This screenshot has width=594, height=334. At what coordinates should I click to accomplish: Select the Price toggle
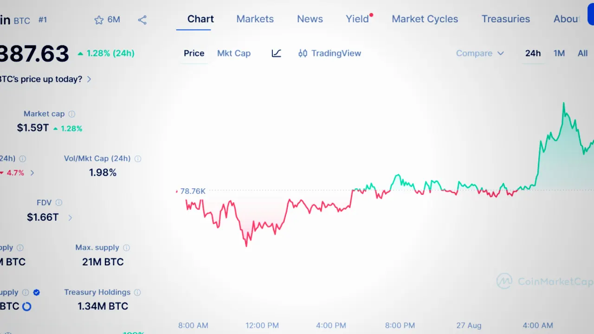pos(194,53)
